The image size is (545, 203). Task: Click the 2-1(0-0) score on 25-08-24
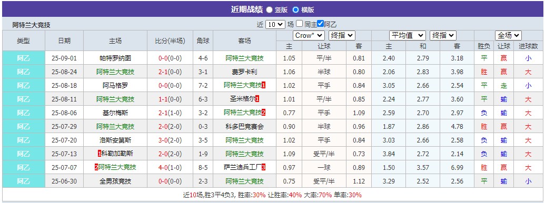click(x=170, y=72)
